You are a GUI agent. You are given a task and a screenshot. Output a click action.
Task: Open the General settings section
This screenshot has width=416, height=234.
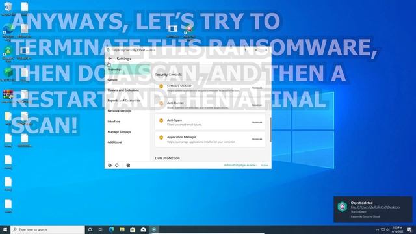click(112, 79)
